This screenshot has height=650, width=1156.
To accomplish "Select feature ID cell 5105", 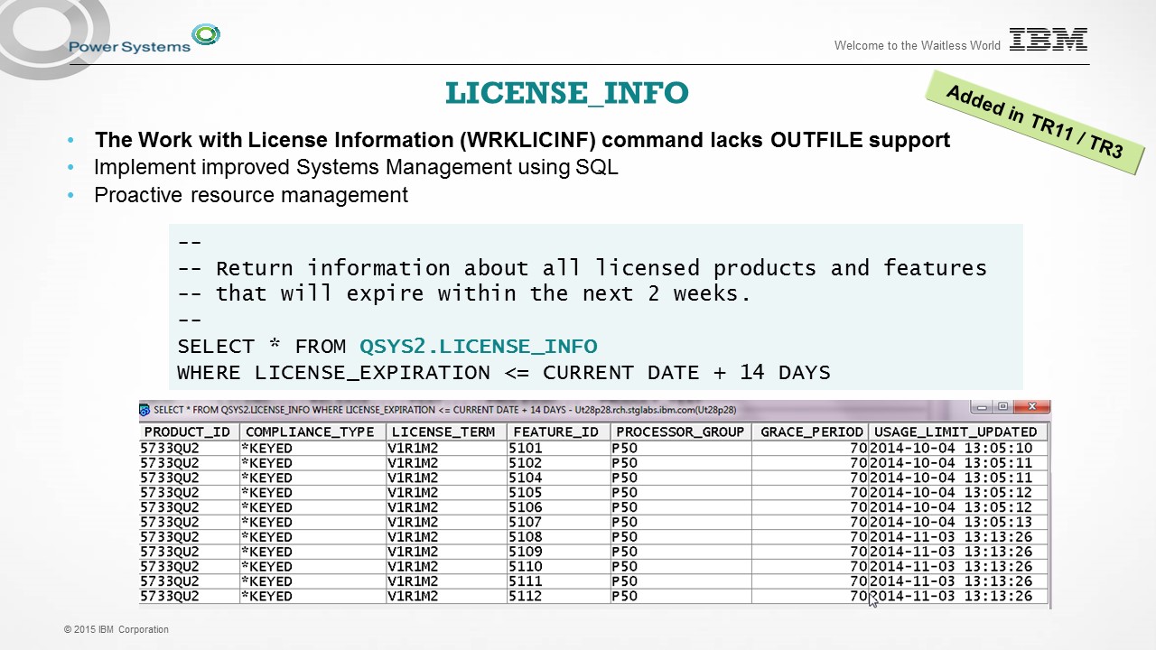I will pyautogui.click(x=558, y=493).
